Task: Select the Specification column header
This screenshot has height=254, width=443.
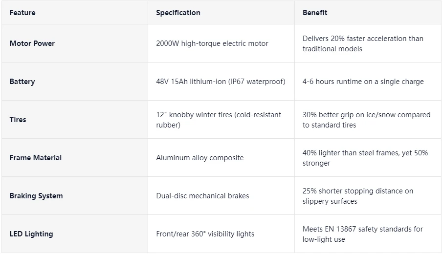Action: [x=178, y=13]
